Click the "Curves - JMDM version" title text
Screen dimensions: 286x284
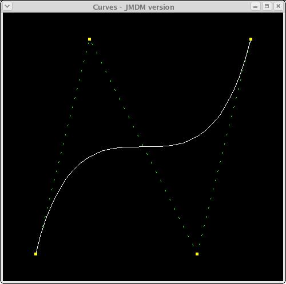[x=133, y=7]
